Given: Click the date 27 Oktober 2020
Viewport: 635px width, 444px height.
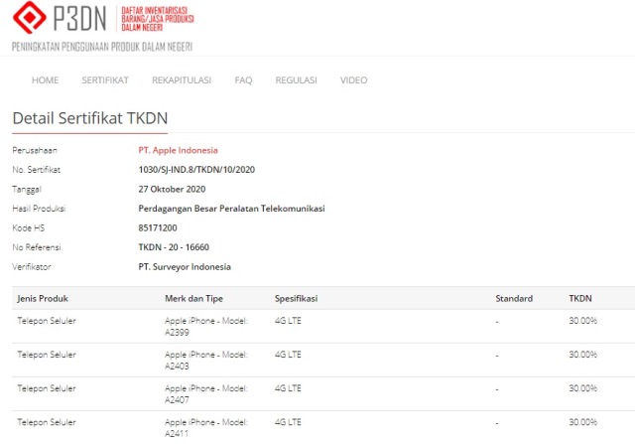Looking at the screenshot, I should point(172,189).
